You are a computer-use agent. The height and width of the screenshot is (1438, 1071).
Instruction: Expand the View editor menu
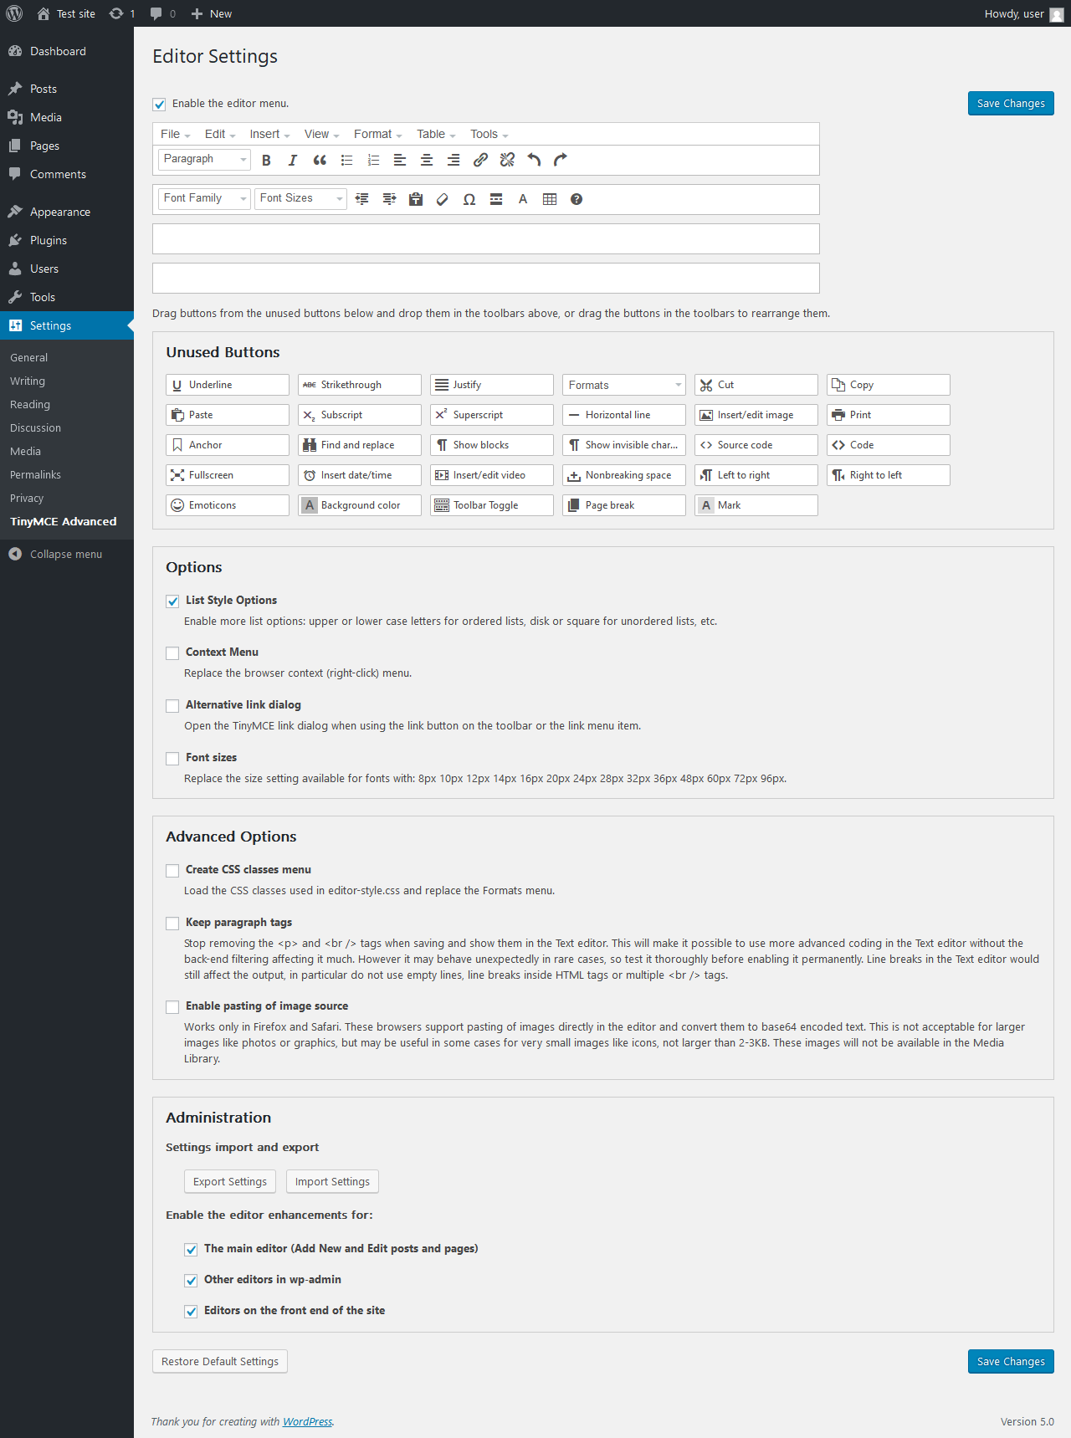pyautogui.click(x=321, y=134)
